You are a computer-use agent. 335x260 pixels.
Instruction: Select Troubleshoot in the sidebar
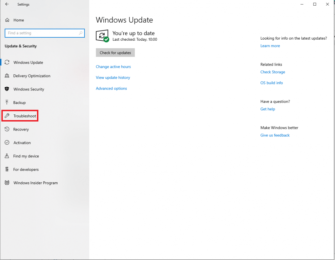tap(25, 116)
